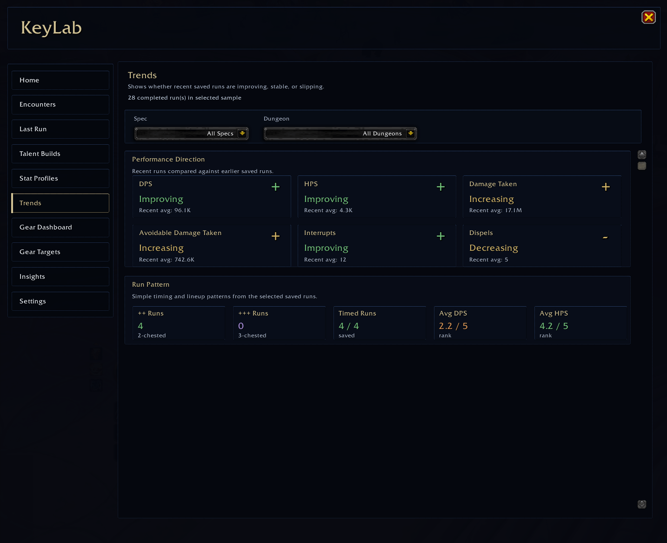667x543 pixels.
Task: Open KeyLab Settings
Action: pos(60,302)
